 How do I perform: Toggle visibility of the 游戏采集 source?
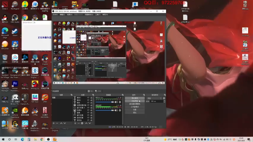88,117
